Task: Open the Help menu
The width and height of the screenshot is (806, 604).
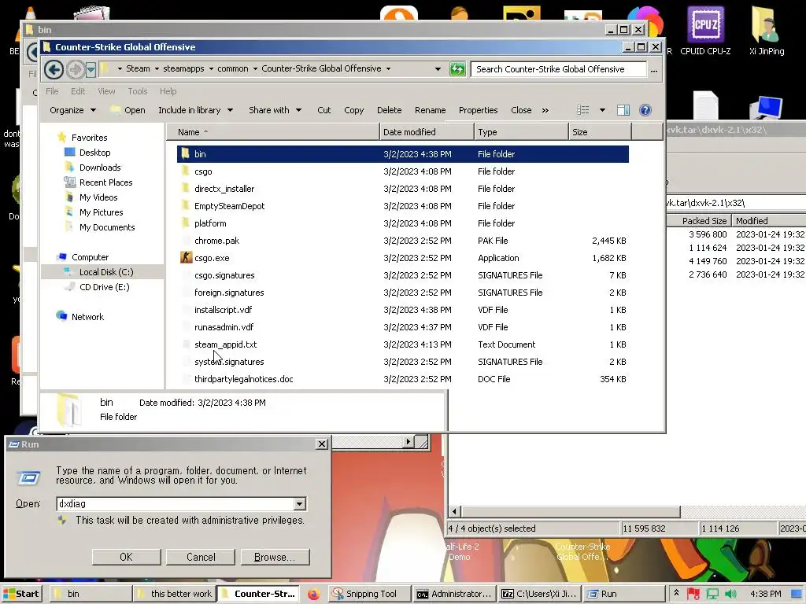Action: (x=168, y=91)
